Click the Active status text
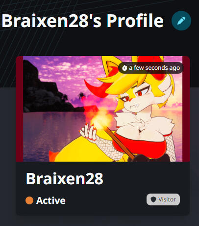Screen dimensions: 199x226 tap(51, 200)
